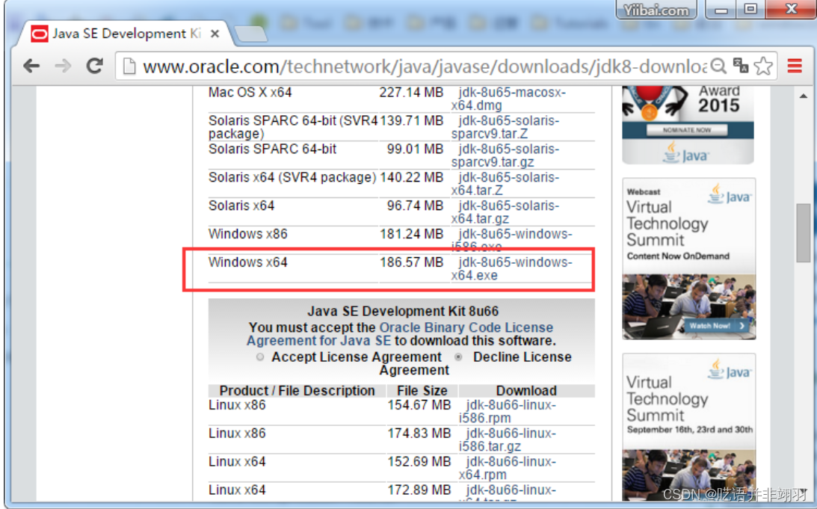
Task: Reload the page with the refresh icon
Action: 94,66
